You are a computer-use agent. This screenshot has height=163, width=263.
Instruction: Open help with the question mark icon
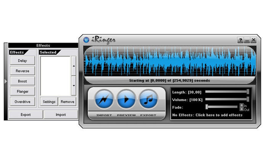click(x=240, y=40)
